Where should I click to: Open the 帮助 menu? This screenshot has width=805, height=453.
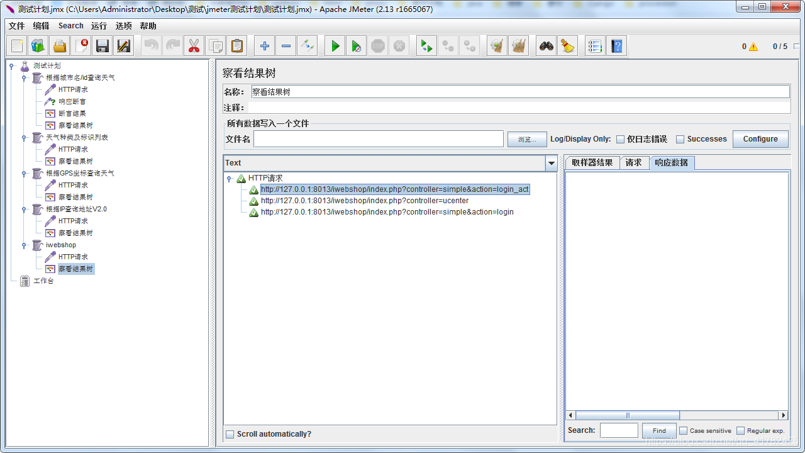[x=148, y=26]
